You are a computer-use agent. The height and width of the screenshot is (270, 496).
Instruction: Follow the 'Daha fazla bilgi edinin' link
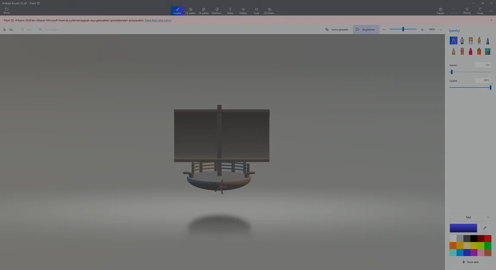tap(158, 20)
